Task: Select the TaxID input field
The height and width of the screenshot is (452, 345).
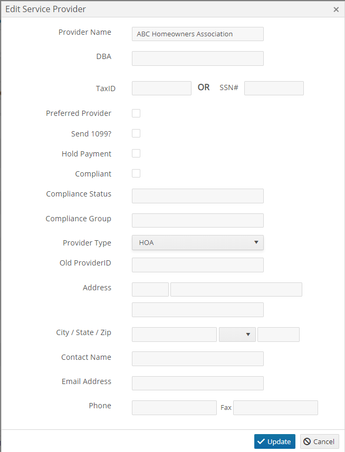Action: pos(161,88)
